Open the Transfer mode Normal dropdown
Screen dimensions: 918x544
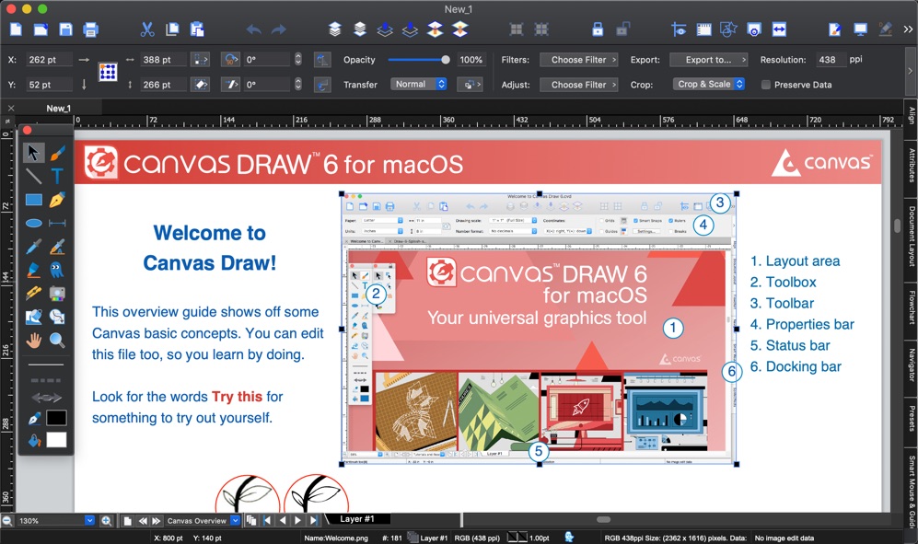(x=419, y=85)
